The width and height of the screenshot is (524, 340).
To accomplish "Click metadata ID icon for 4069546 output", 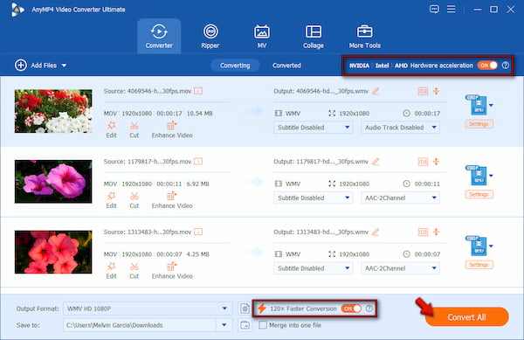I will (423, 91).
